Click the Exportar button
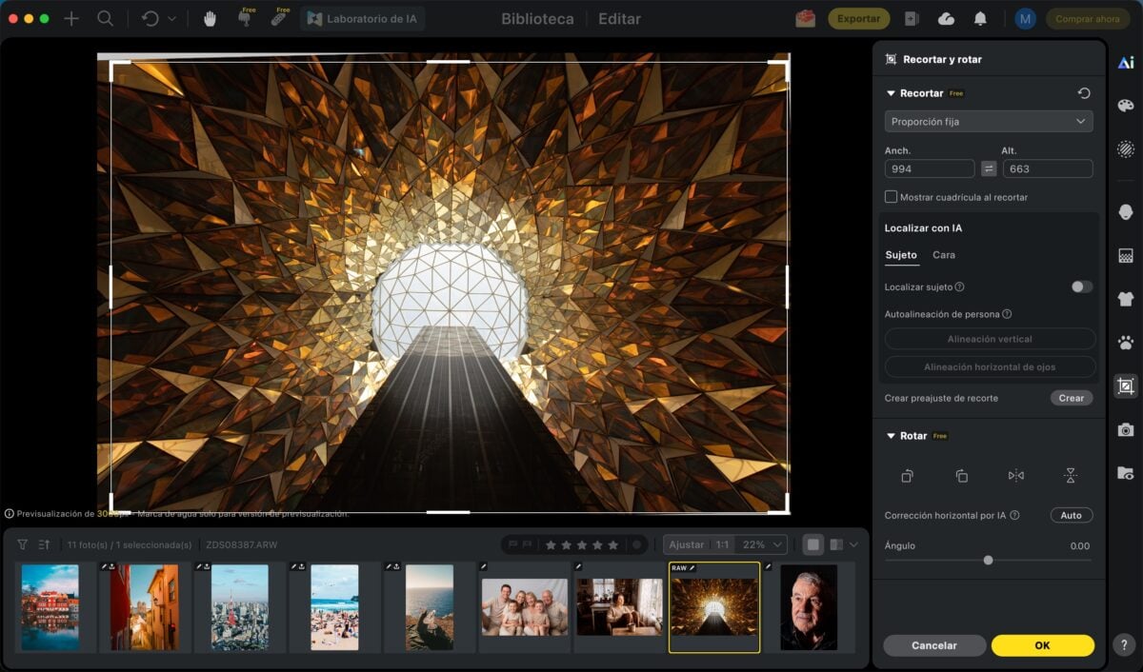The image size is (1143, 672). tap(858, 18)
